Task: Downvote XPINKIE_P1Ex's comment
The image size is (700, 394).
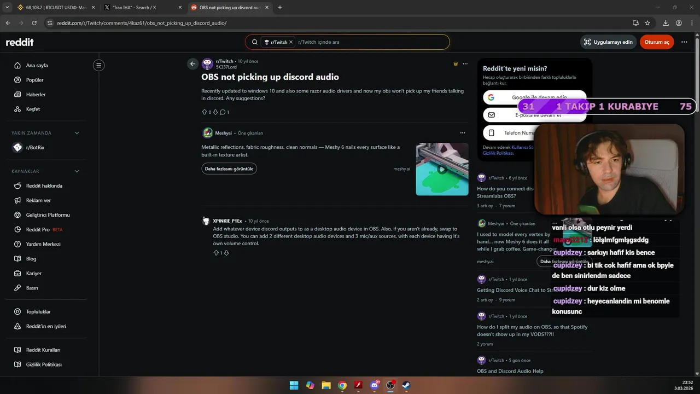Action: tap(226, 253)
